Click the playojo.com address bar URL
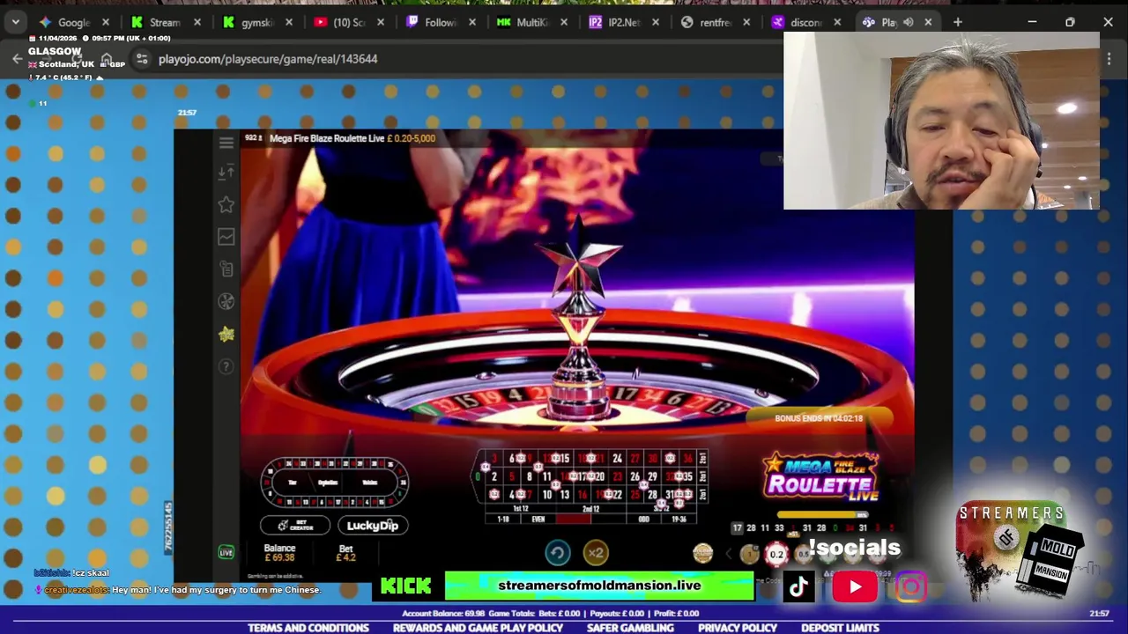This screenshot has height=634, width=1128. coord(268,59)
